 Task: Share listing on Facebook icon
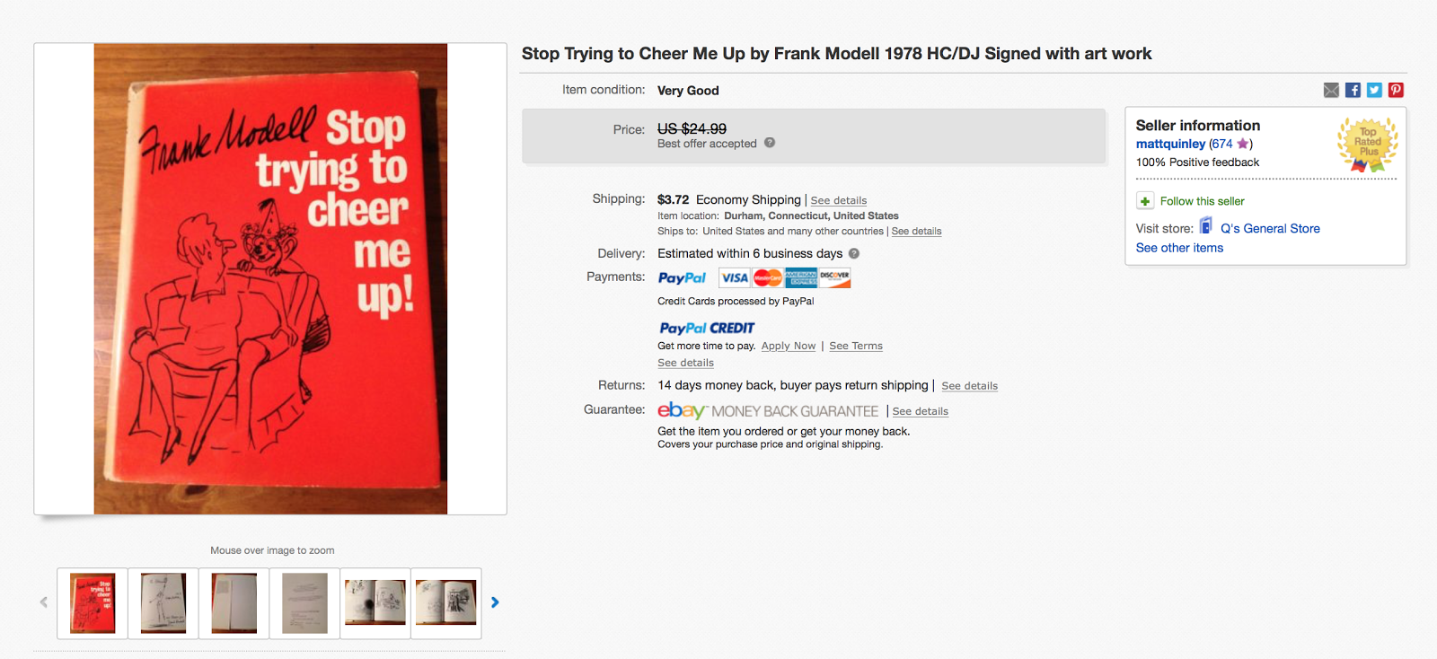click(x=1353, y=90)
